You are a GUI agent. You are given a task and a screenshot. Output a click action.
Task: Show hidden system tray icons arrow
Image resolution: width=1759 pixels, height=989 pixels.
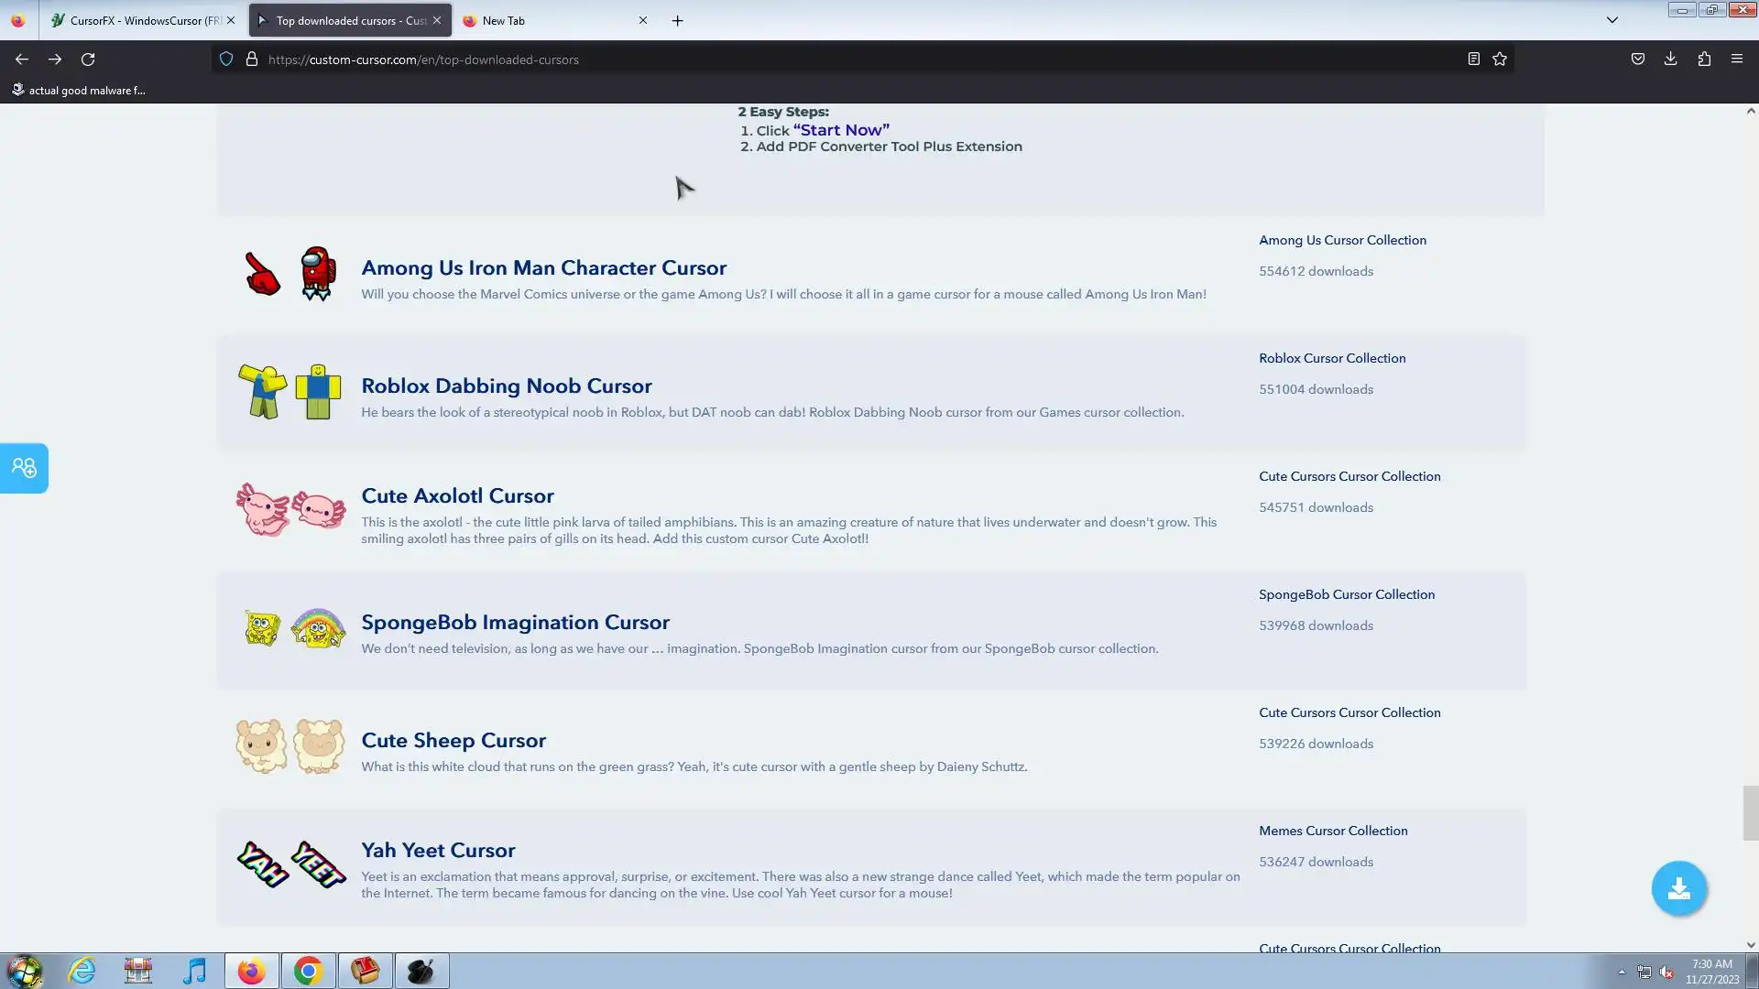1621,972
